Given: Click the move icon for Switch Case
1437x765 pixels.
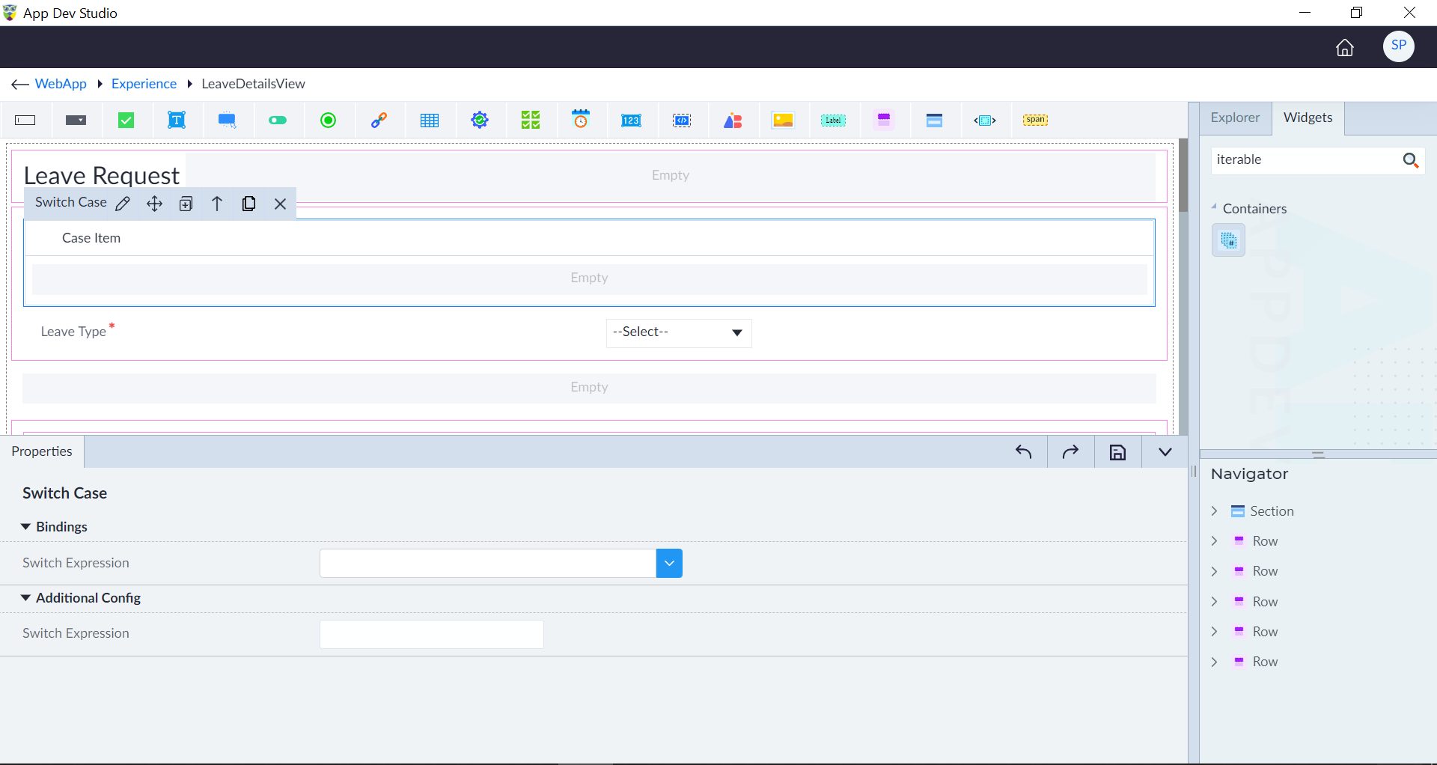Looking at the screenshot, I should tap(154, 204).
